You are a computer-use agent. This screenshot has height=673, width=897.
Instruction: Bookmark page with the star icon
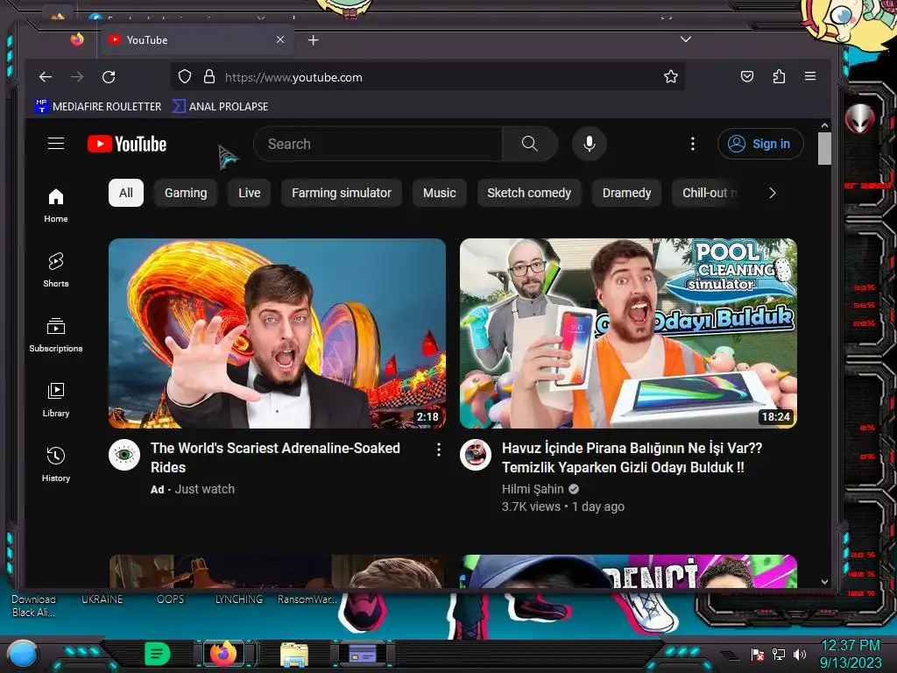tap(670, 77)
